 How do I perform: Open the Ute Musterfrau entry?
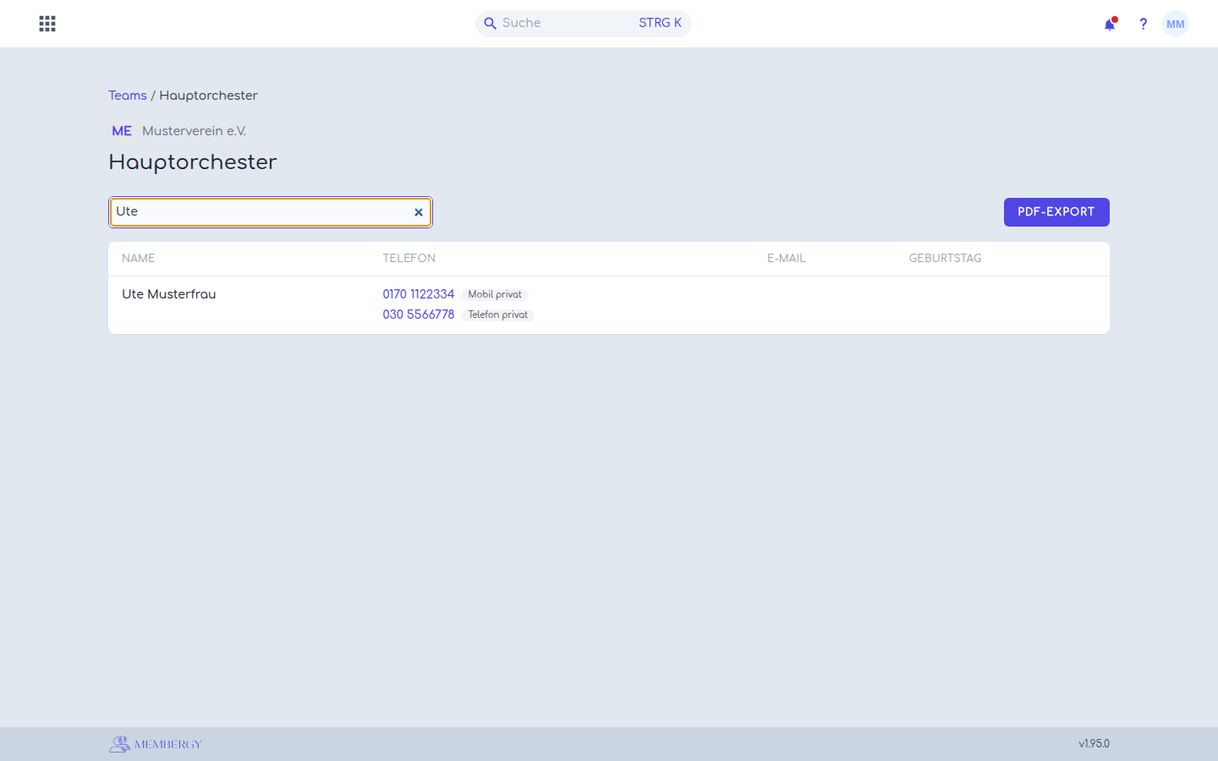tap(169, 294)
